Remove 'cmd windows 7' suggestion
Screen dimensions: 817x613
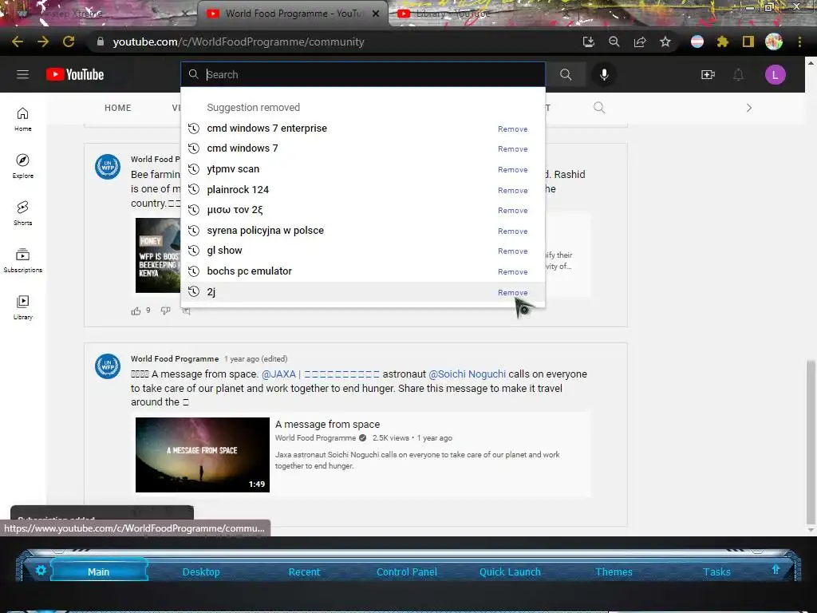pyautogui.click(x=513, y=148)
